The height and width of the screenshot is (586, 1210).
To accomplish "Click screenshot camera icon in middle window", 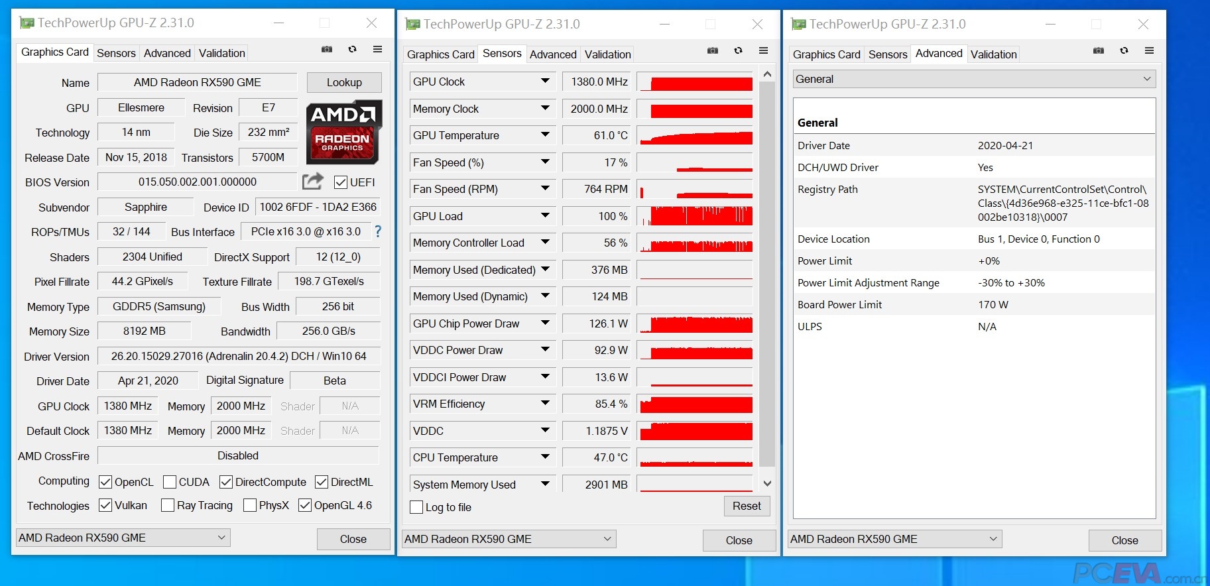I will coord(713,51).
